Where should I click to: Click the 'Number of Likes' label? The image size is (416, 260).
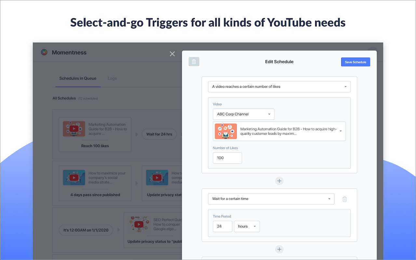pyautogui.click(x=225, y=148)
